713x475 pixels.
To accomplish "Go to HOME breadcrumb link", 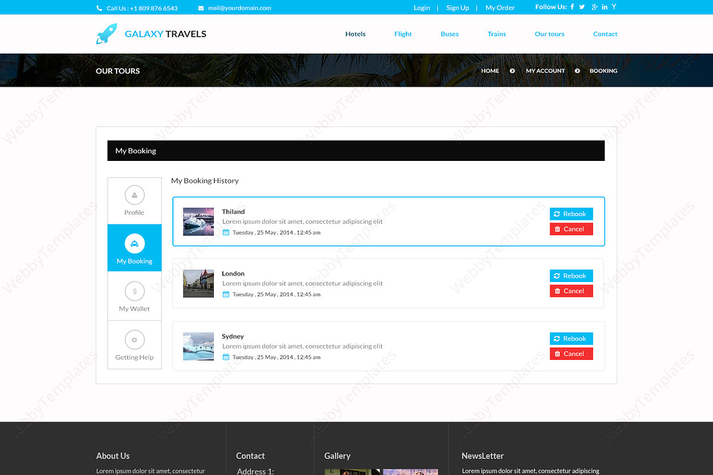I will click(x=490, y=71).
